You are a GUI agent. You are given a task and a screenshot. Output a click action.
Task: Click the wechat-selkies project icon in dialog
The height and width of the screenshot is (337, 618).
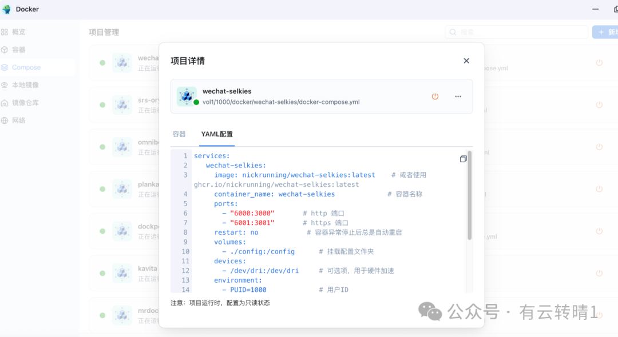(187, 97)
